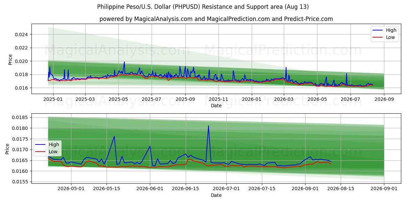Viewport: 406px width, 203px height.
Task: Click the chart title mentioning PHPUSD
Action: pyautogui.click(x=203, y=7)
